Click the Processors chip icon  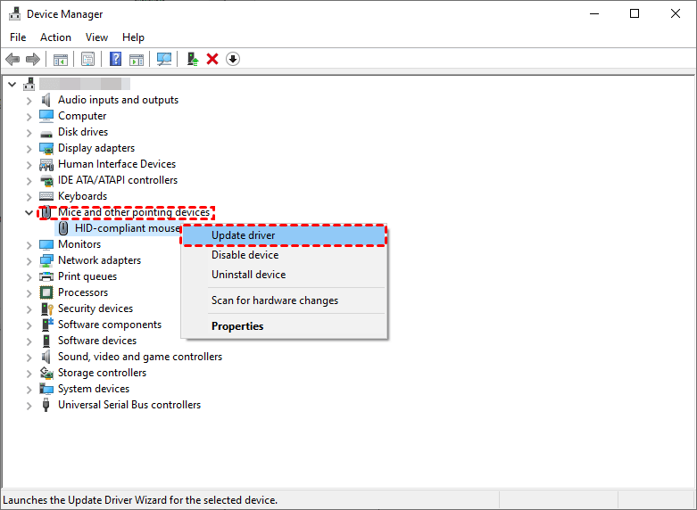[46, 292]
